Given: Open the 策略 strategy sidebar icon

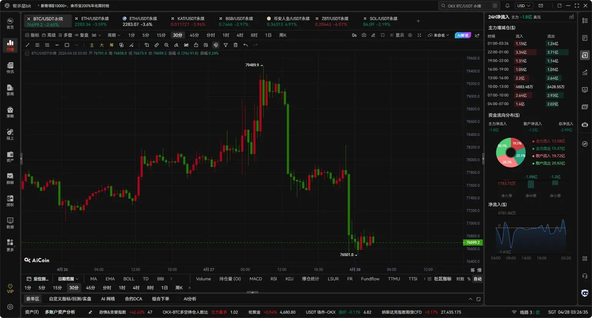Looking at the screenshot, I should (x=10, y=112).
